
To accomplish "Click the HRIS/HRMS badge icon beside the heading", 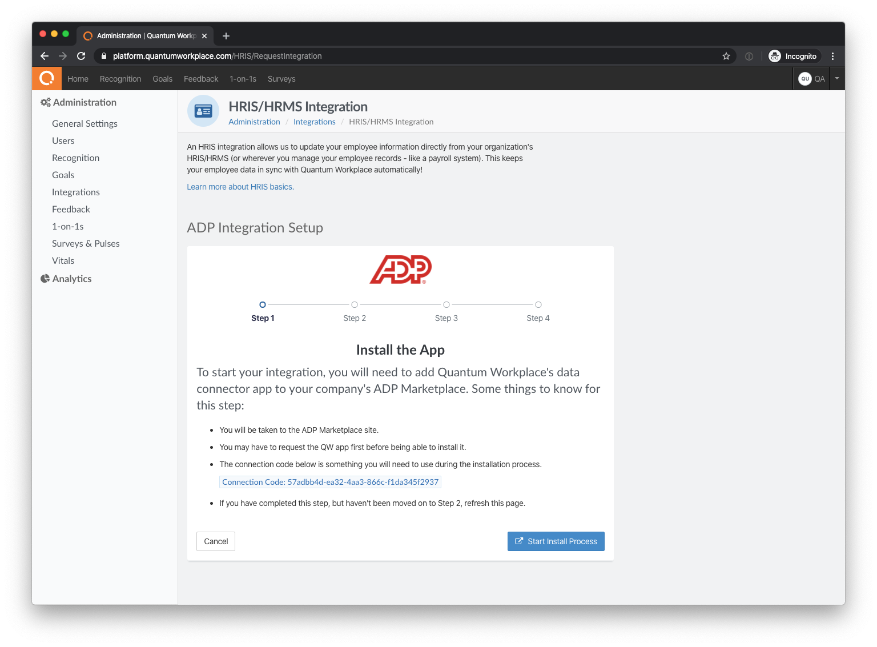I will pyautogui.click(x=203, y=111).
